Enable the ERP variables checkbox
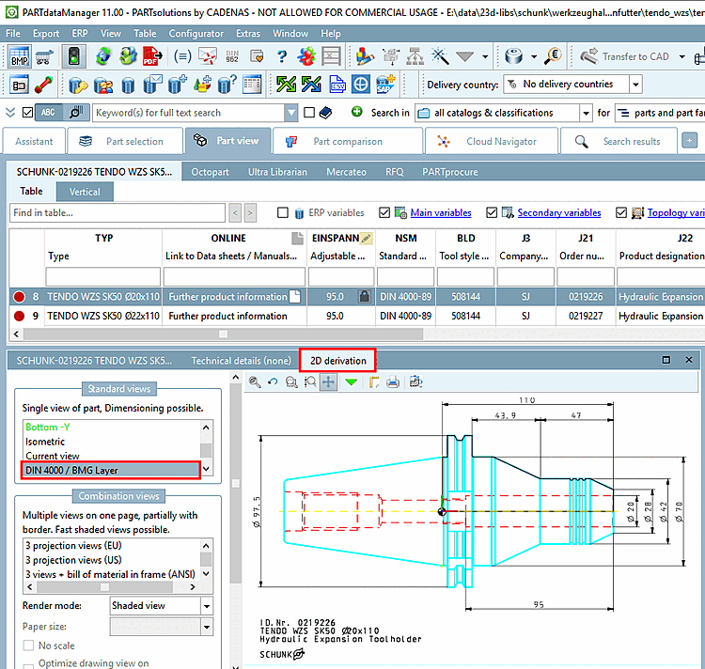Image resolution: width=705 pixels, height=669 pixels. 283,212
